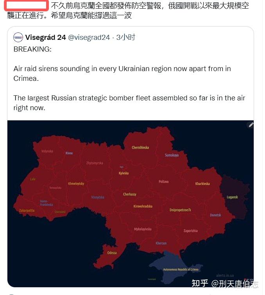The image size is (265, 295).
Task: Click the Dnipropetrovs'k region label
Action: (180, 210)
